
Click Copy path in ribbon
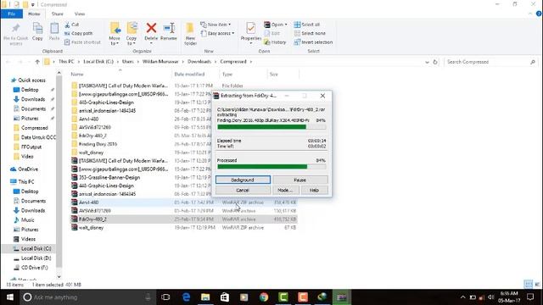click(x=79, y=33)
